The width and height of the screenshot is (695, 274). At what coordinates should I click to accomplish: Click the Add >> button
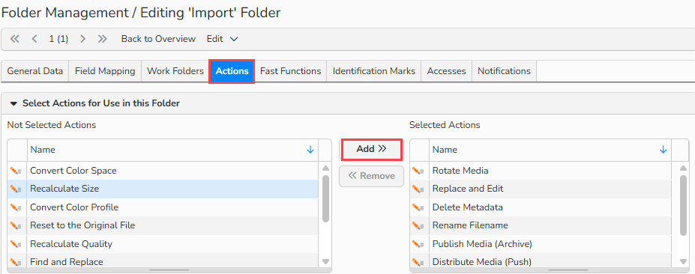pos(371,150)
